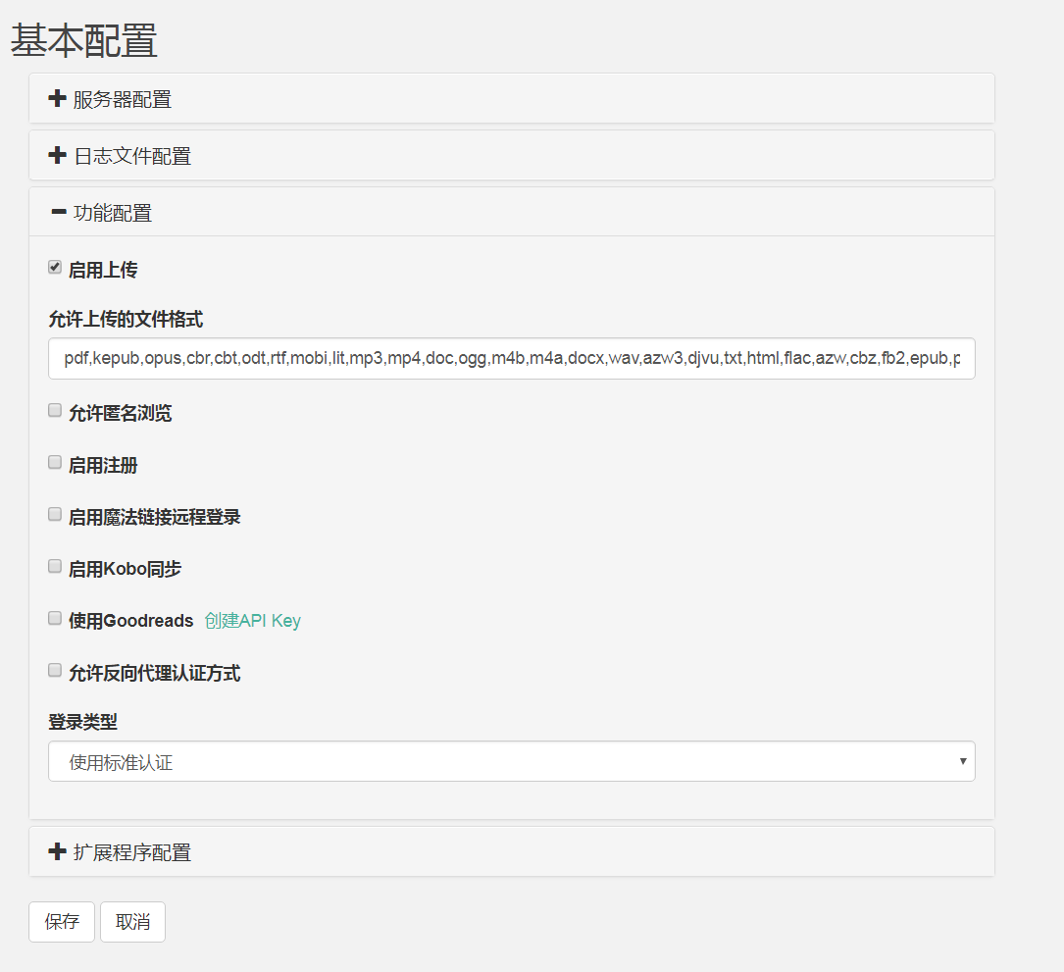The width and height of the screenshot is (1064, 972).
Task: Check the 使用Goodreads checkbox
Action: click(54, 617)
